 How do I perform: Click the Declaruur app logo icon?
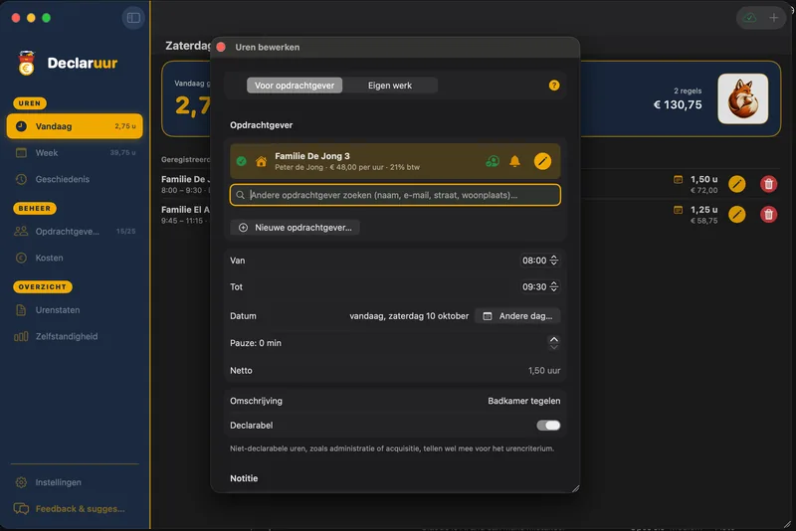coord(27,63)
